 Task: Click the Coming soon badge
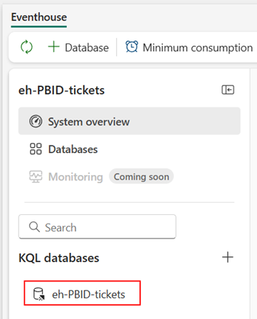pyautogui.click(x=142, y=177)
